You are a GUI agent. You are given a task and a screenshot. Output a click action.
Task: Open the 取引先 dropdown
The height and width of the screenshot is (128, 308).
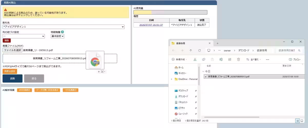coord(63,27)
